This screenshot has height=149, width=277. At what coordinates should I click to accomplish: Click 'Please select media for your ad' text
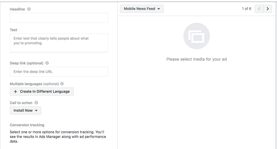[197, 59]
